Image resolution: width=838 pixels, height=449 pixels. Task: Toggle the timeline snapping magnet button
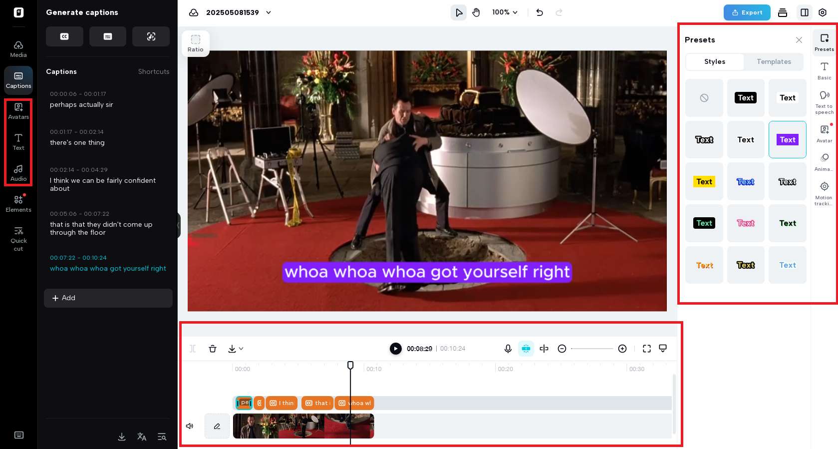(x=526, y=349)
